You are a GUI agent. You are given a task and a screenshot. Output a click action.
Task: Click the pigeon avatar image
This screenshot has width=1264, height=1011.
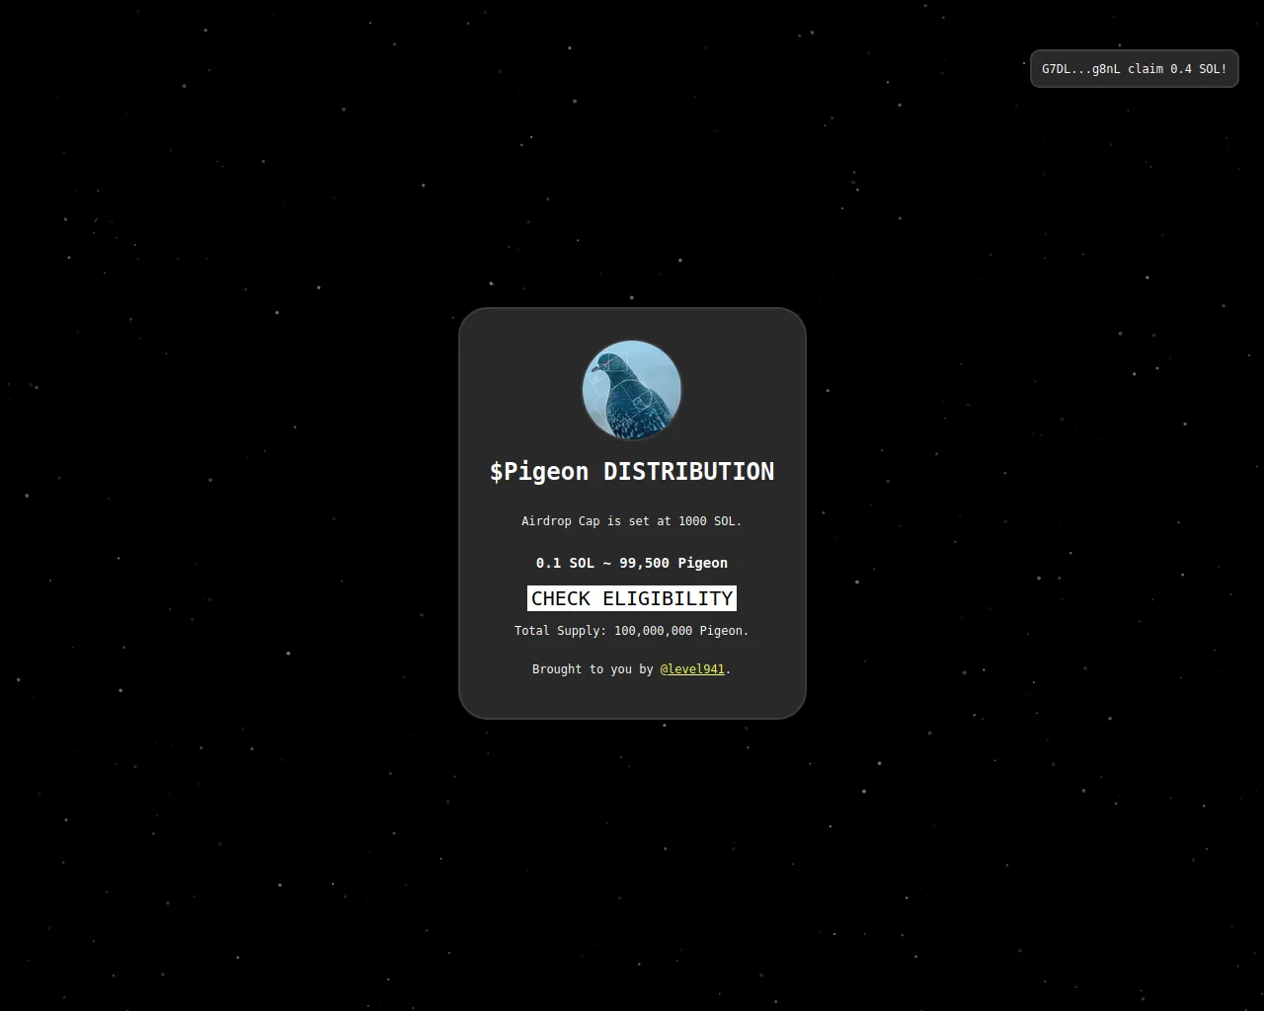click(632, 390)
